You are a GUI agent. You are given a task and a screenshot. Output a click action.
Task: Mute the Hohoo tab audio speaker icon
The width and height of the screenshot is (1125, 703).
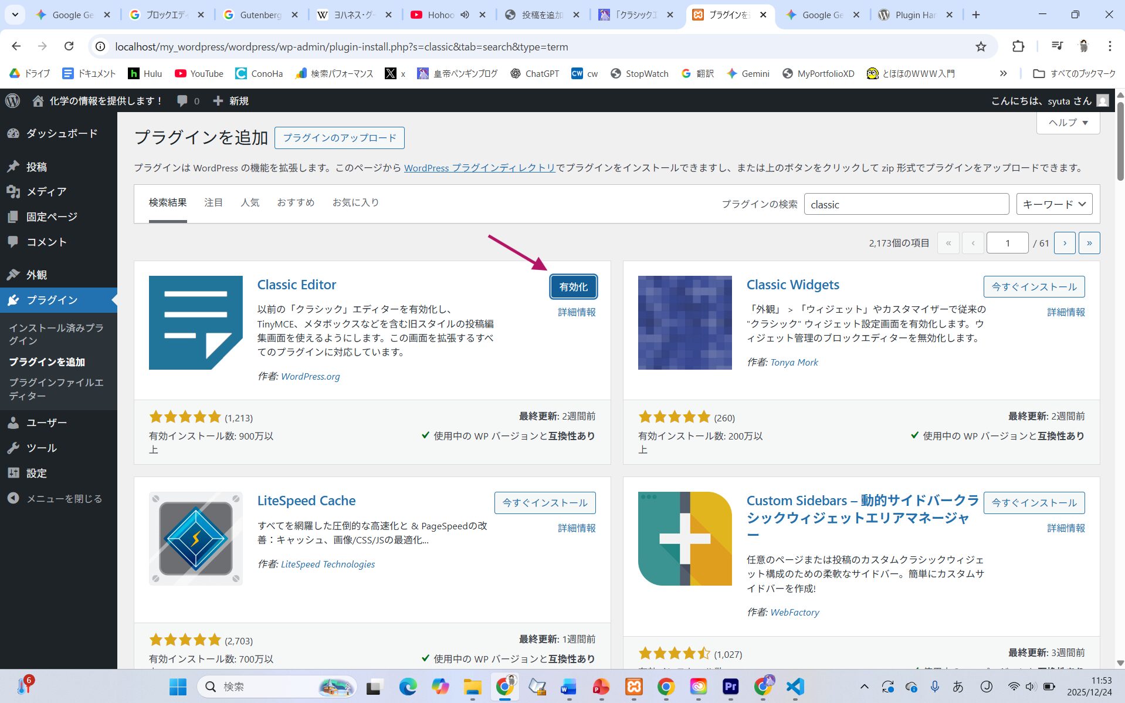(465, 15)
